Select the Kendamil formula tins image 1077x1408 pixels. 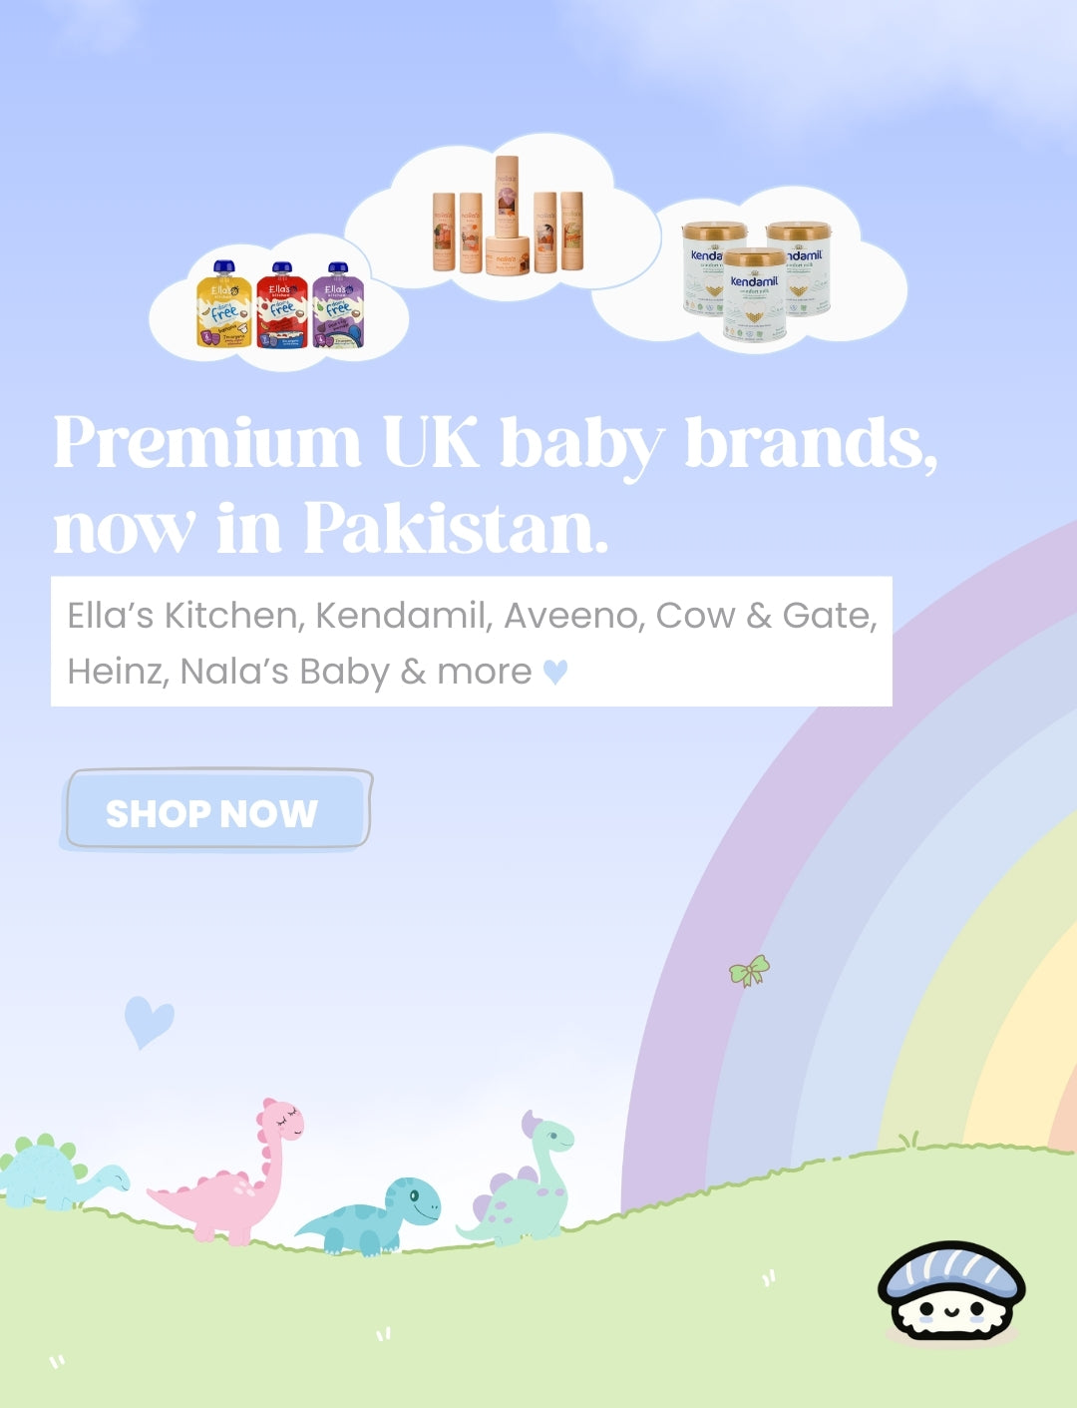tap(756, 280)
